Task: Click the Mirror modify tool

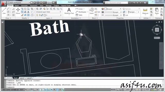Action: pos(28,12)
